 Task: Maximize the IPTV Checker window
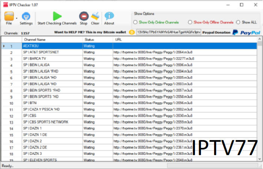point(242,5)
